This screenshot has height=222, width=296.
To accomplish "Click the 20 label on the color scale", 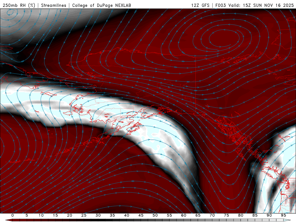I will pyautogui.click(x=70, y=215).
